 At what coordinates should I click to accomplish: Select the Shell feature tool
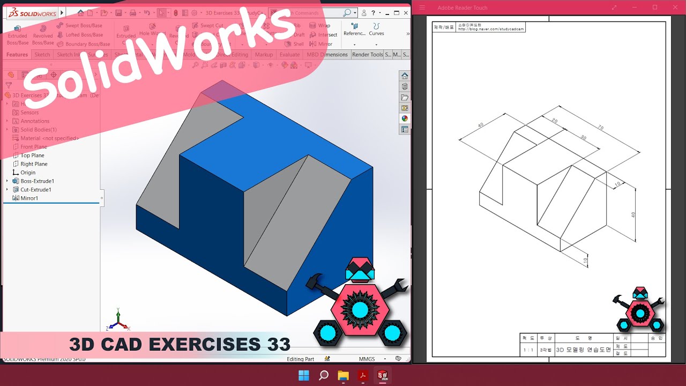294,44
